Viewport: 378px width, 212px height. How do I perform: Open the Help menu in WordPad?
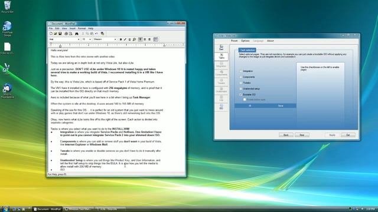click(90, 28)
